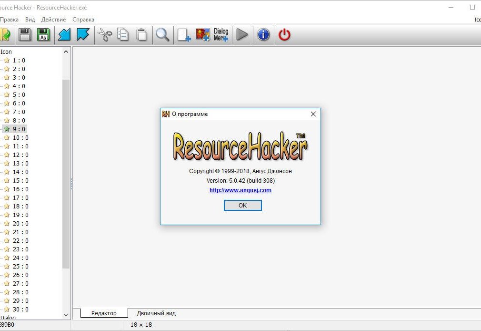The height and width of the screenshot is (331, 481).
Task: Click the star icon beside 27 : 0
Action: (7, 284)
